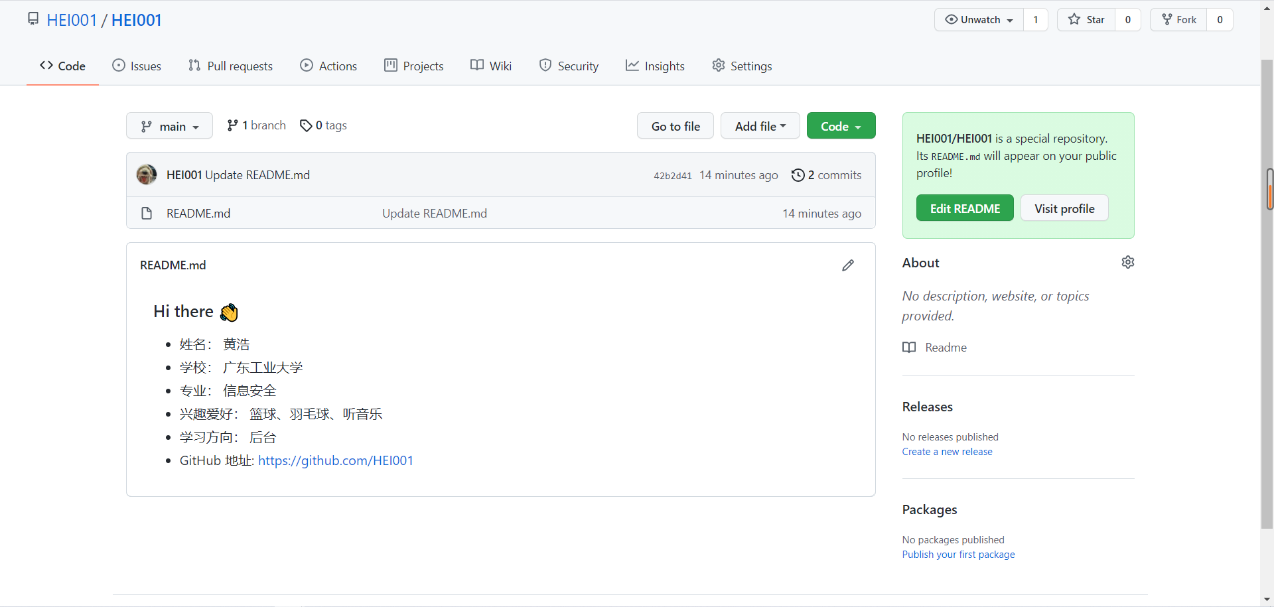
Task: View the forks count beside Fork
Action: pyautogui.click(x=1220, y=20)
